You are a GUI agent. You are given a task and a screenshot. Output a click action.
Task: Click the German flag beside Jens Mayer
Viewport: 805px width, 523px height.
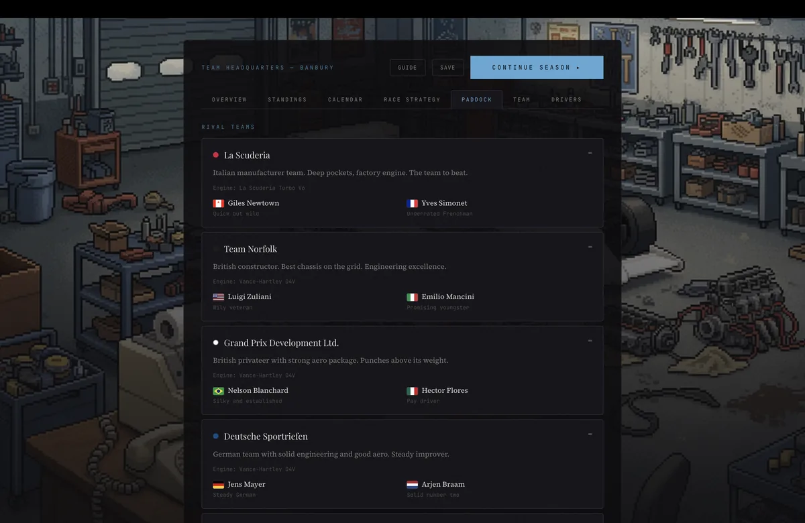click(218, 485)
